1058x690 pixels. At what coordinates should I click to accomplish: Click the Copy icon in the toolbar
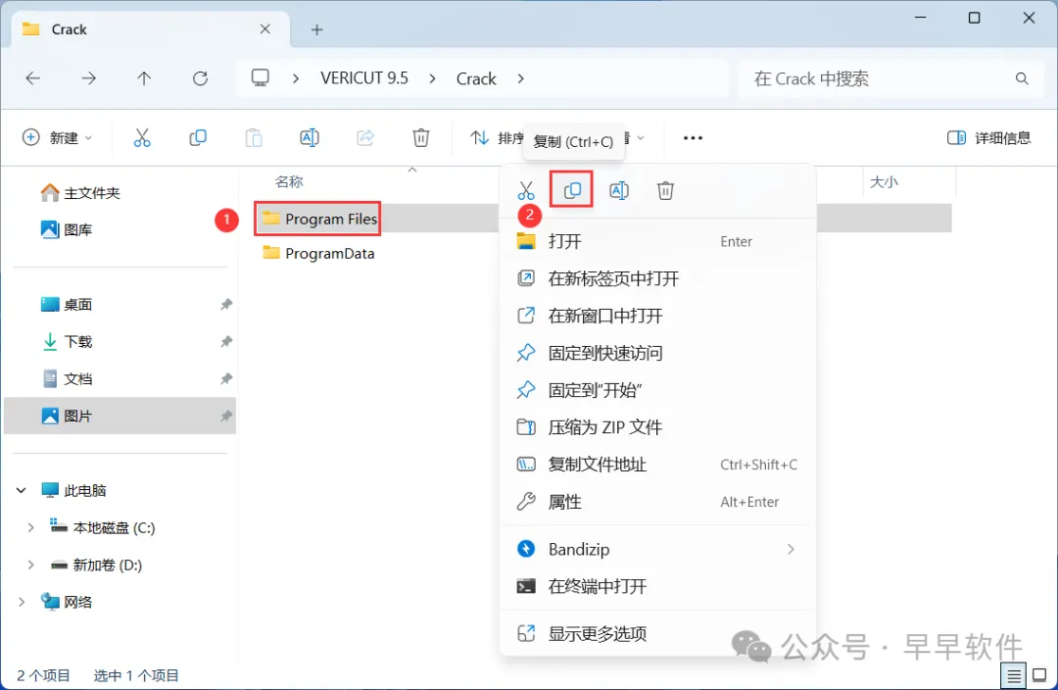pos(198,138)
